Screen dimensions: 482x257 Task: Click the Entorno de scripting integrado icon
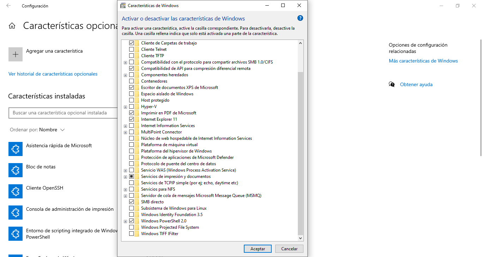pos(16,234)
